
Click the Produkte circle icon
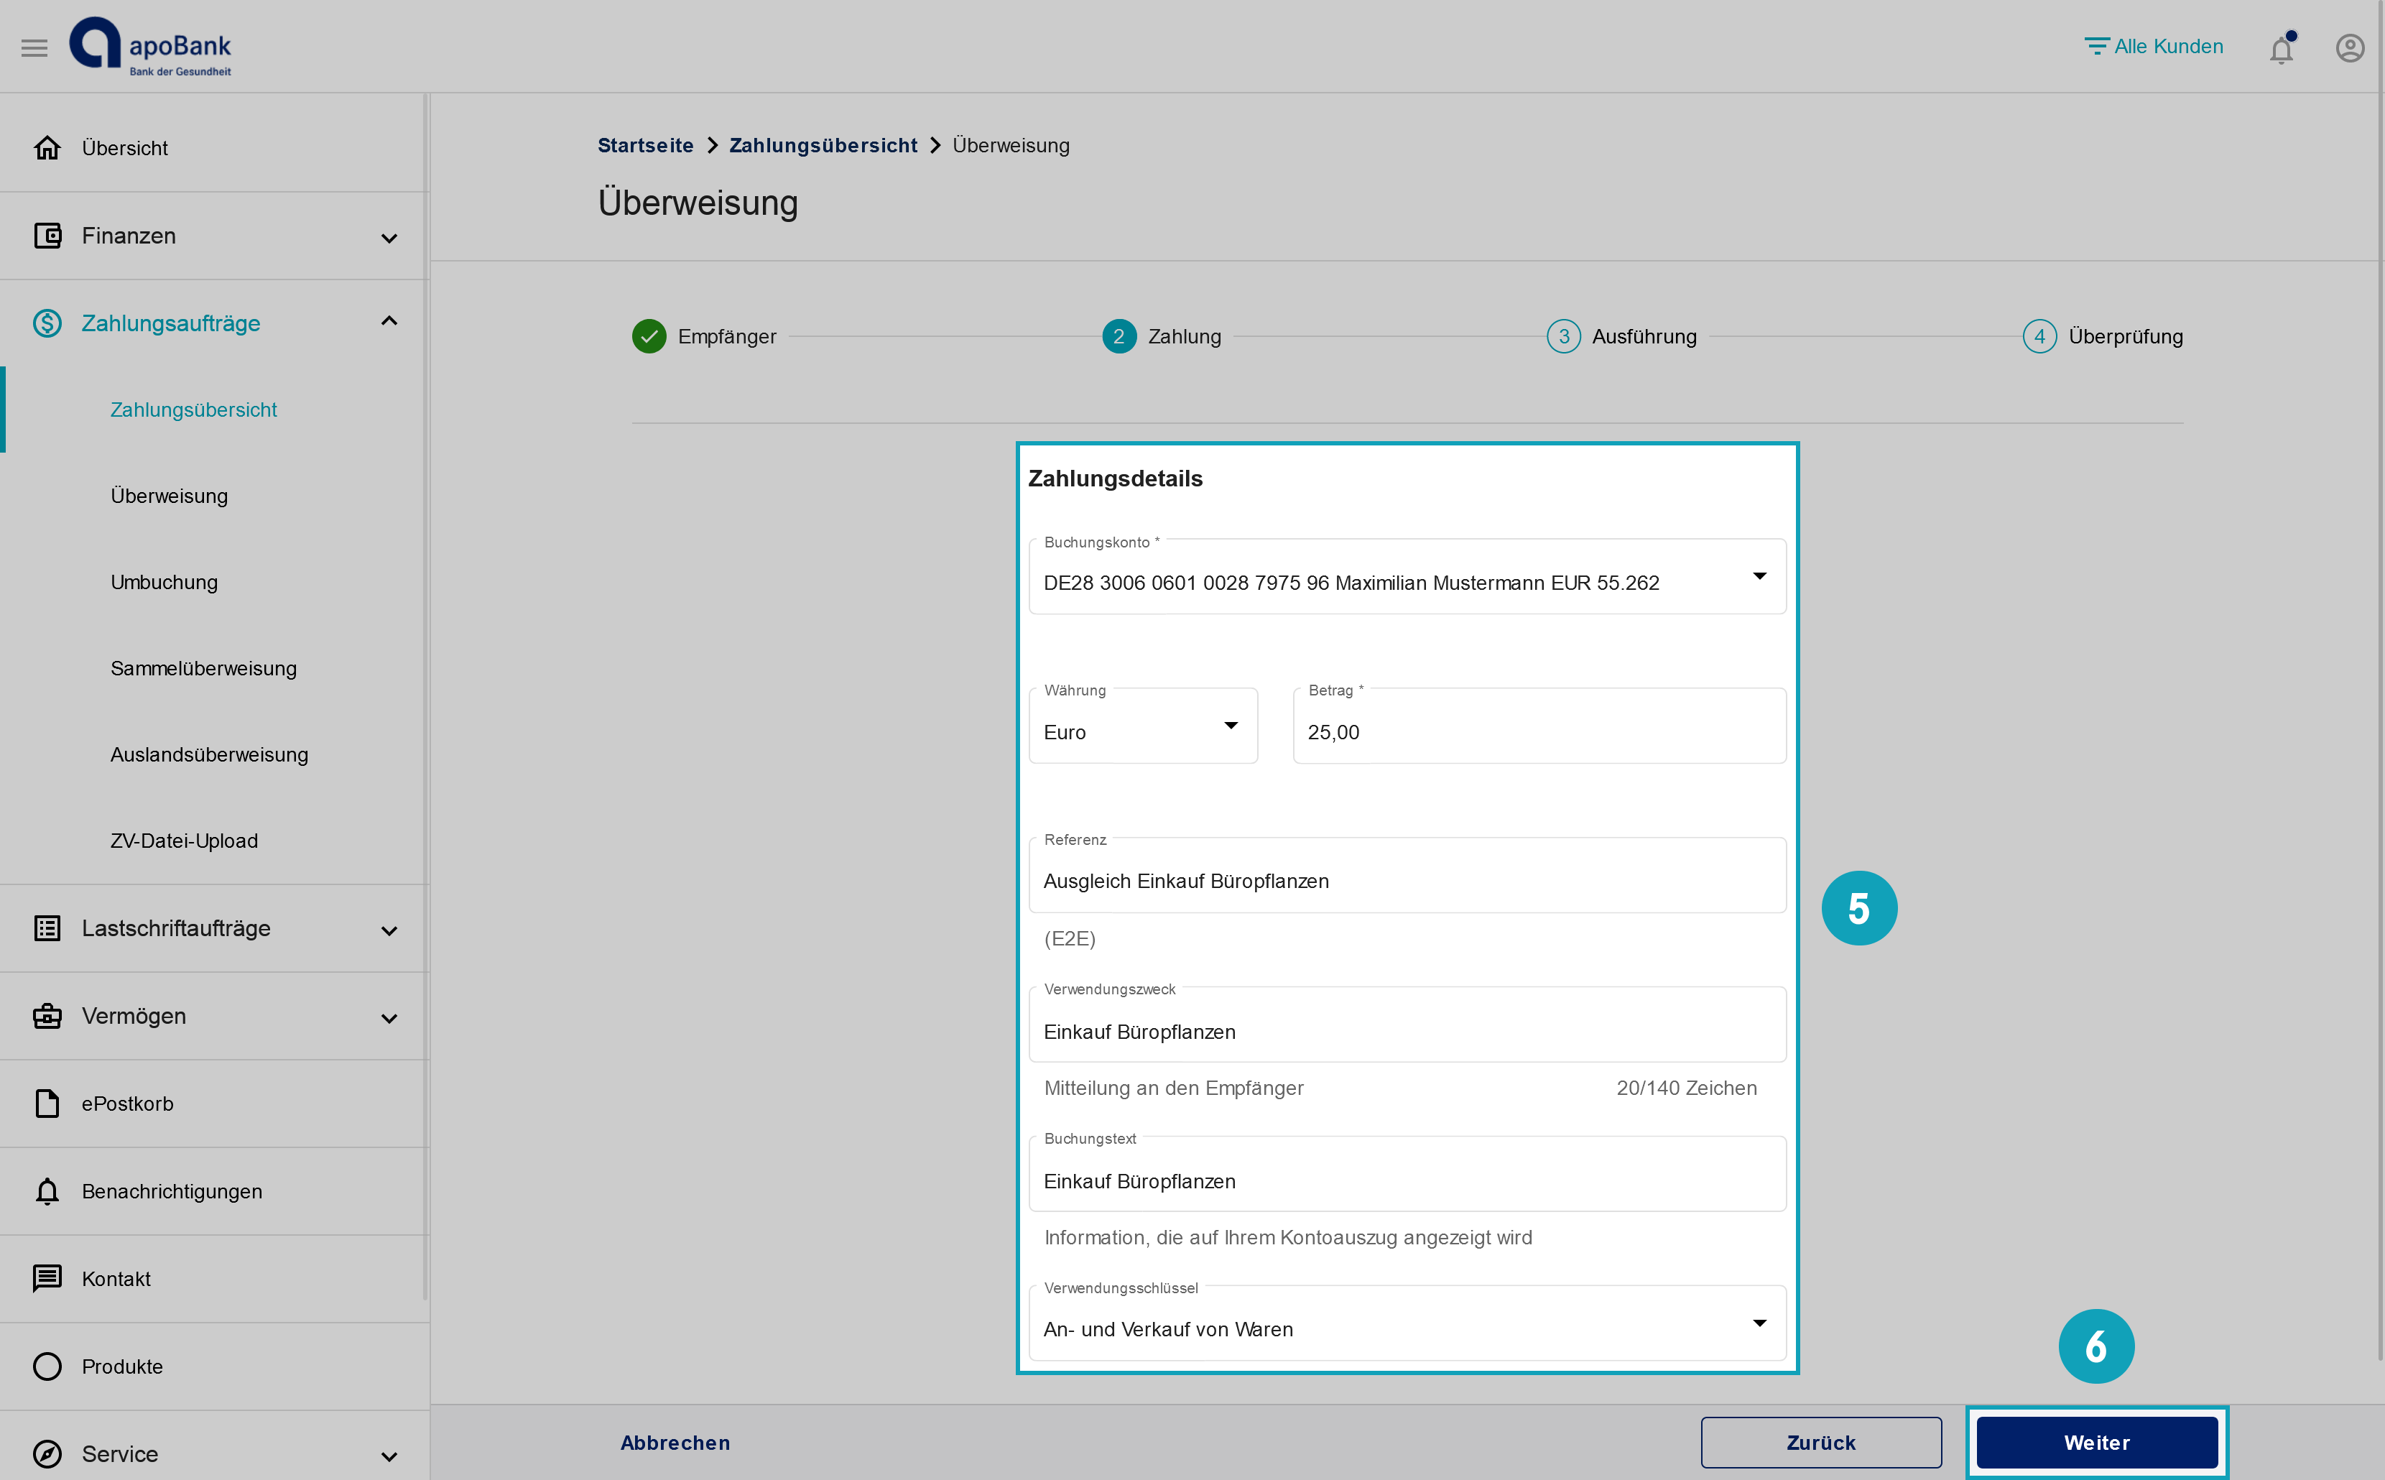(x=47, y=1366)
